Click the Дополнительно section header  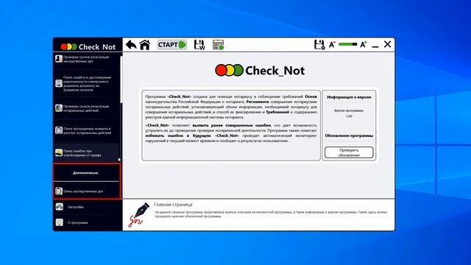tap(85, 173)
